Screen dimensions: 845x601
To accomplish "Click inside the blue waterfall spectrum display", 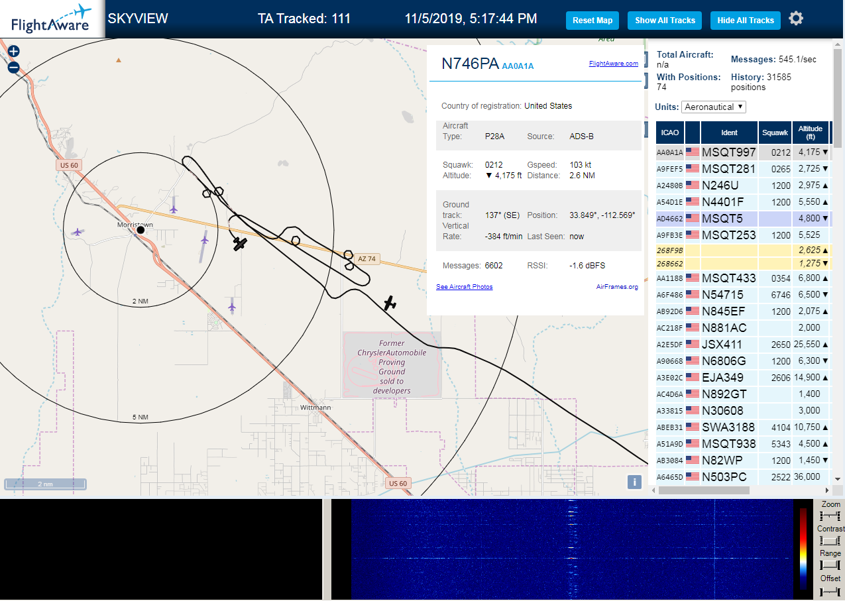I will coord(572,549).
